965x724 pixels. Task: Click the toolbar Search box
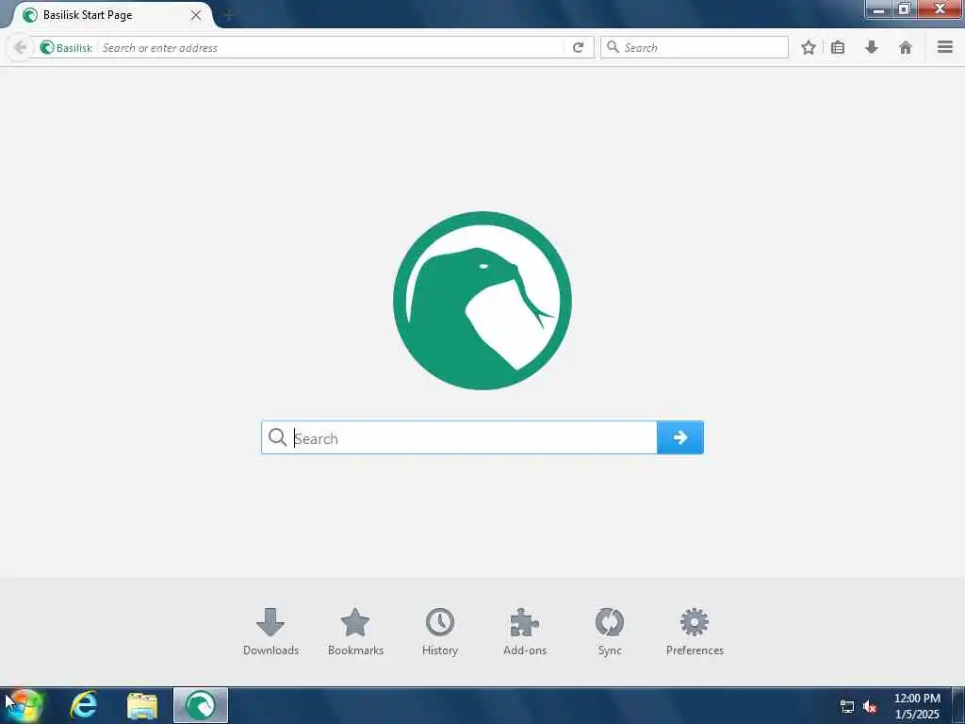695,47
